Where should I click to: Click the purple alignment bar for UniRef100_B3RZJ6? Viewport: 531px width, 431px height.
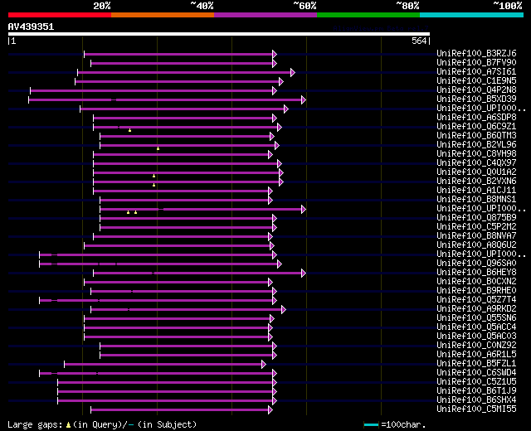[x=178, y=54]
